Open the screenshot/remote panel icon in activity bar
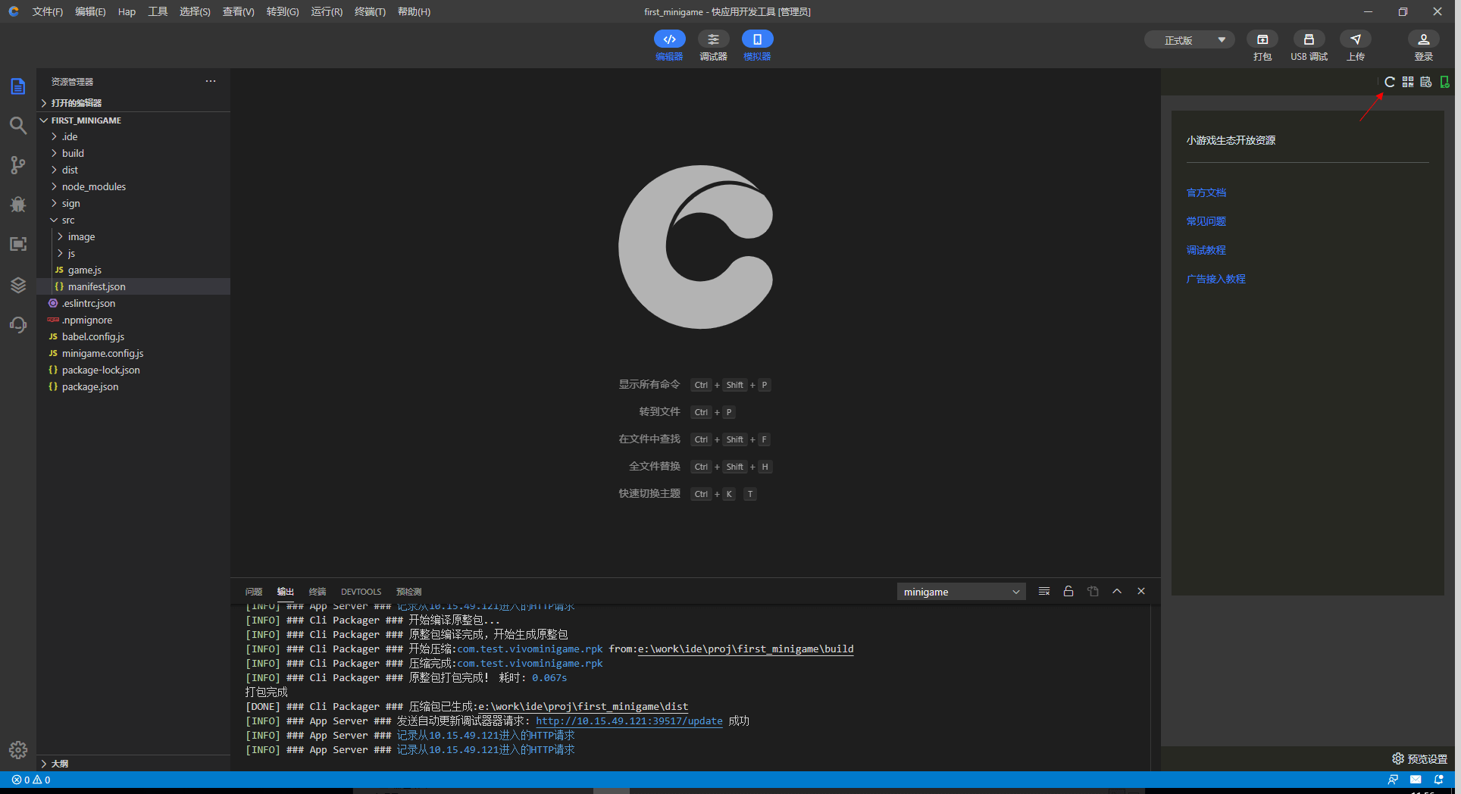The width and height of the screenshot is (1461, 794). pos(18,244)
